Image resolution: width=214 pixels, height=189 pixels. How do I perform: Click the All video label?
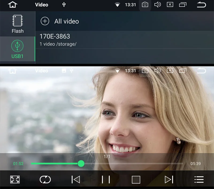[x=67, y=21]
